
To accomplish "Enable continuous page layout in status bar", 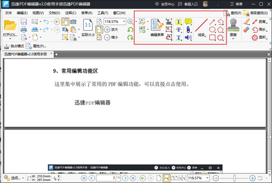I will 166,178.
